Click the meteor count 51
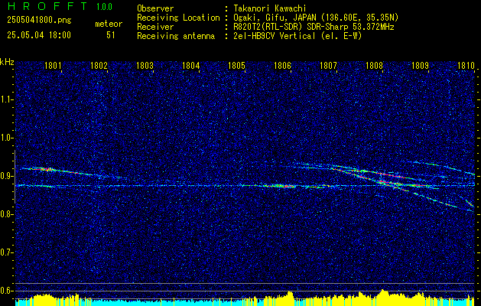 point(111,35)
